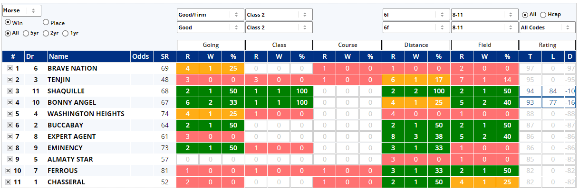Remove Washington Heights via X icon
This screenshot has width=579, height=190.
(10, 114)
